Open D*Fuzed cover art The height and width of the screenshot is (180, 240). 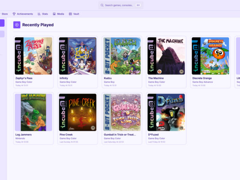166,112
